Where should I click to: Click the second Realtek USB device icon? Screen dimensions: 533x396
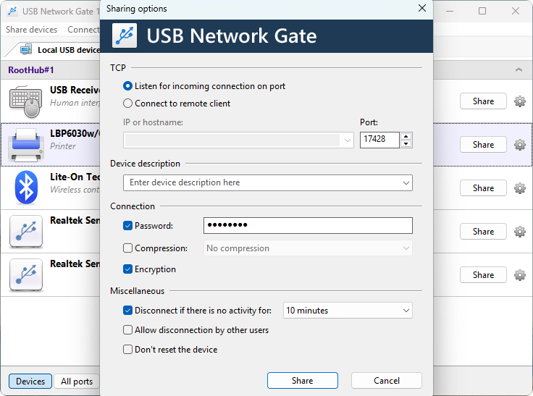26,275
